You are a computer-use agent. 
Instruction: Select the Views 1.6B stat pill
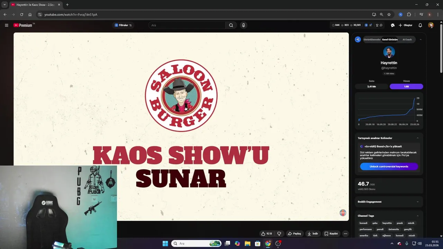(406, 86)
